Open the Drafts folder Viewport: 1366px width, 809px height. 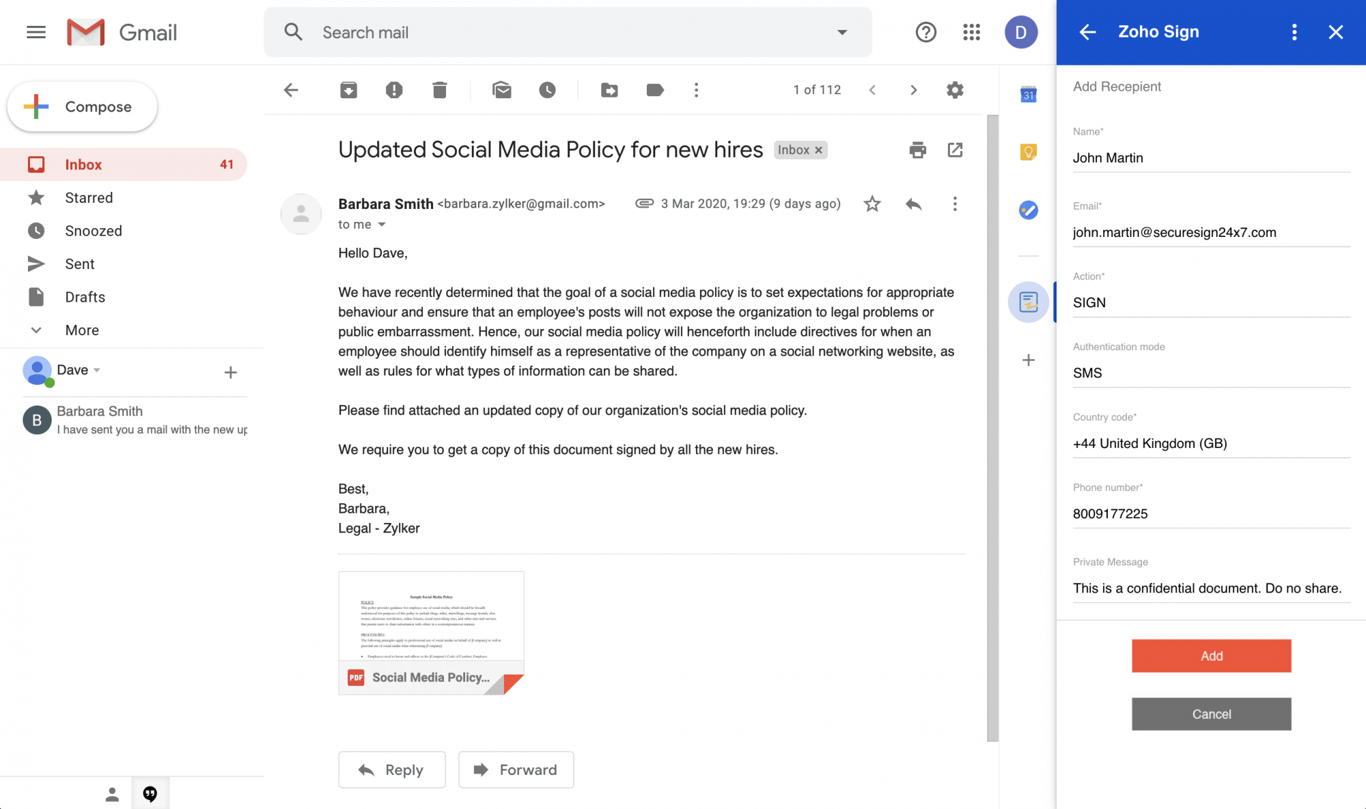coord(85,297)
